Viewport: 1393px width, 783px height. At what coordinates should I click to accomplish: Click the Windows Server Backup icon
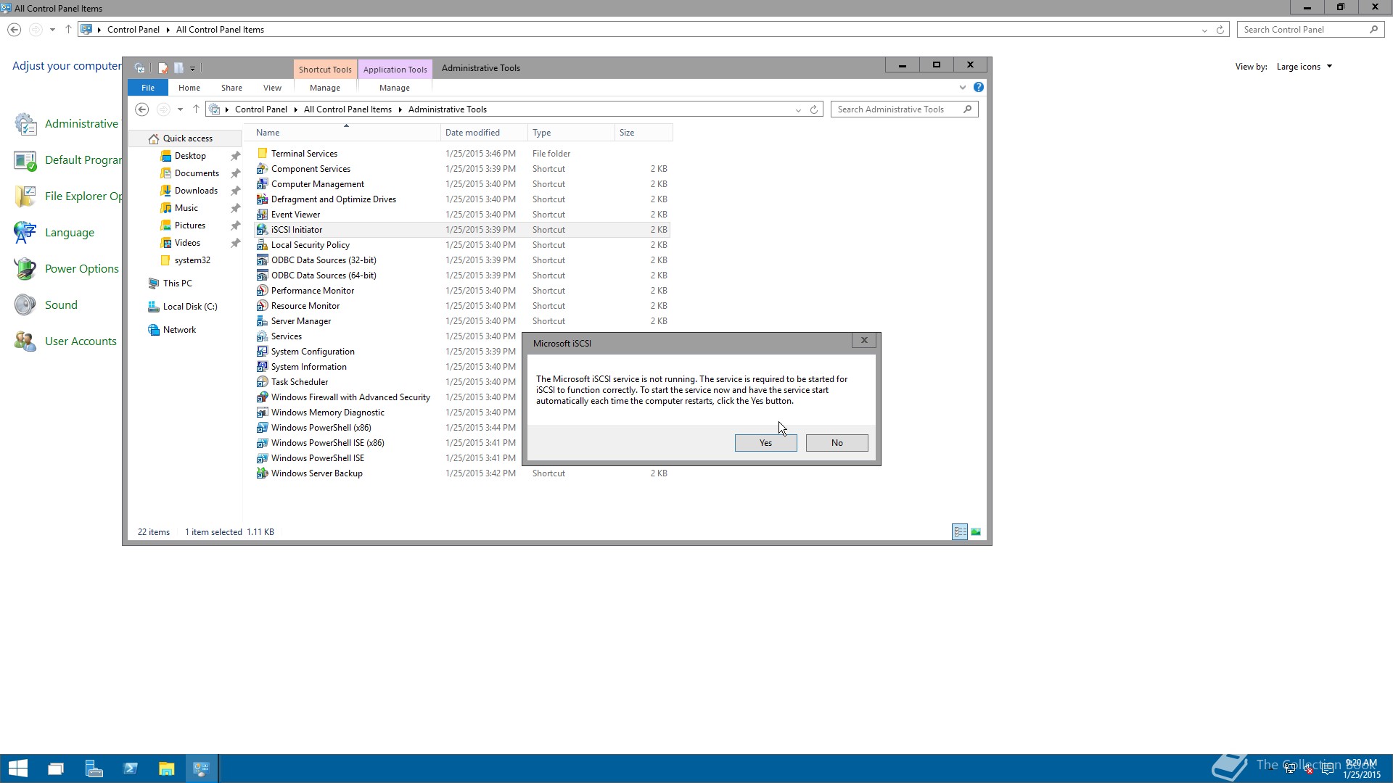263,473
